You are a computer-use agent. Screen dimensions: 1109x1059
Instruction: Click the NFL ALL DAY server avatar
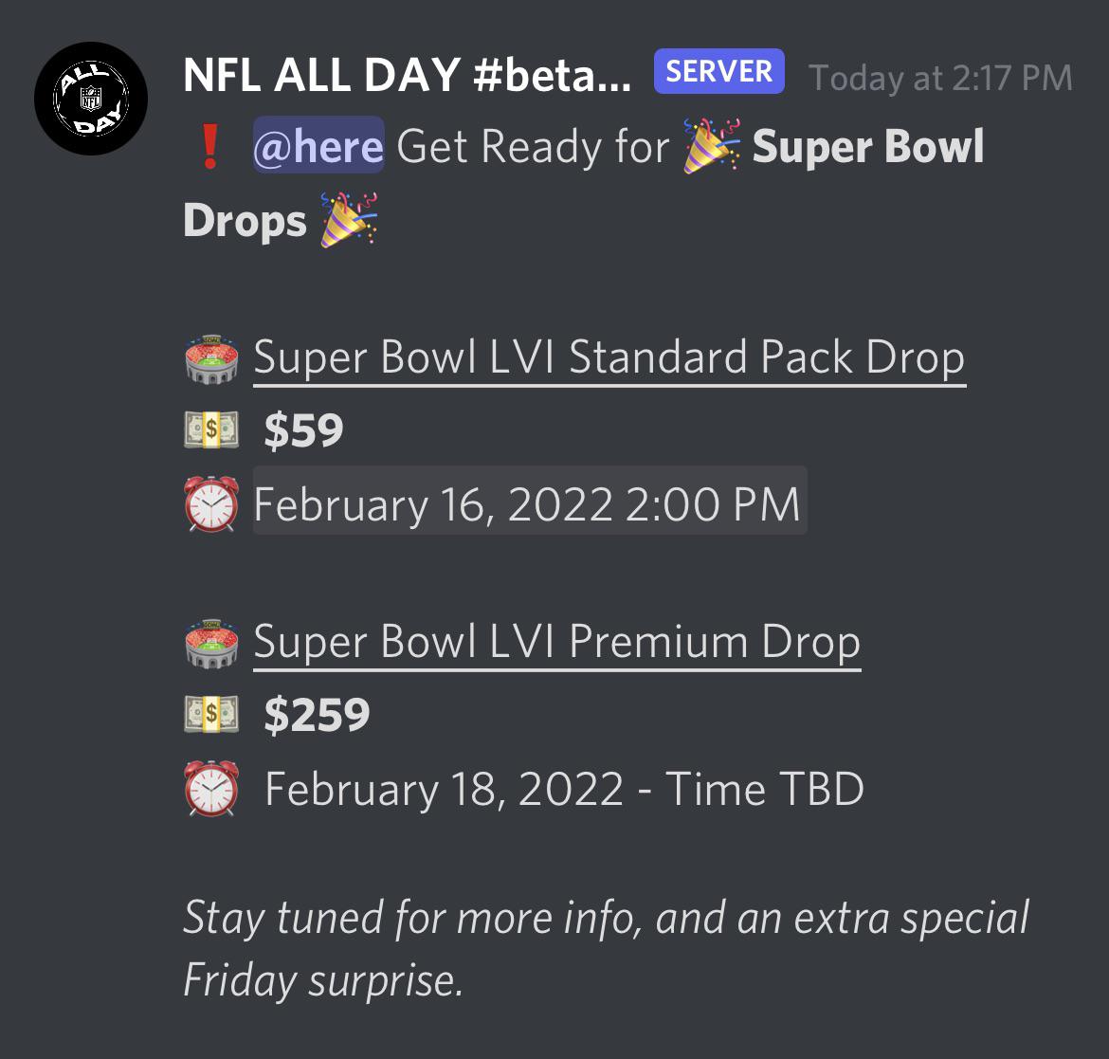tap(90, 90)
